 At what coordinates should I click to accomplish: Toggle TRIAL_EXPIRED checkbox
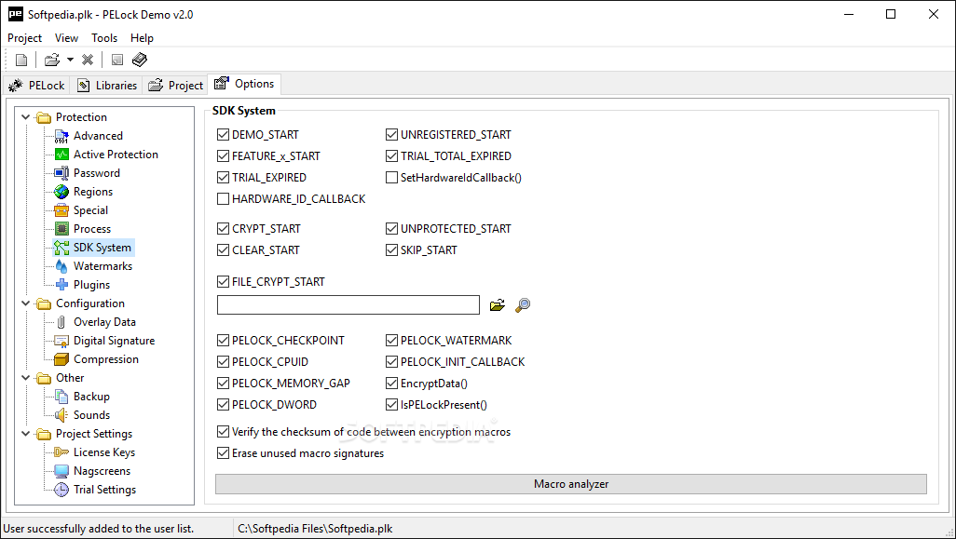(x=223, y=177)
